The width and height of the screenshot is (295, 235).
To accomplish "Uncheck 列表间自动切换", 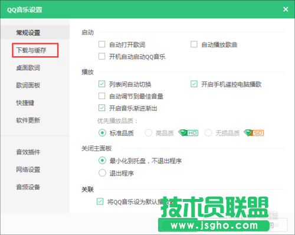I will 101,84.
